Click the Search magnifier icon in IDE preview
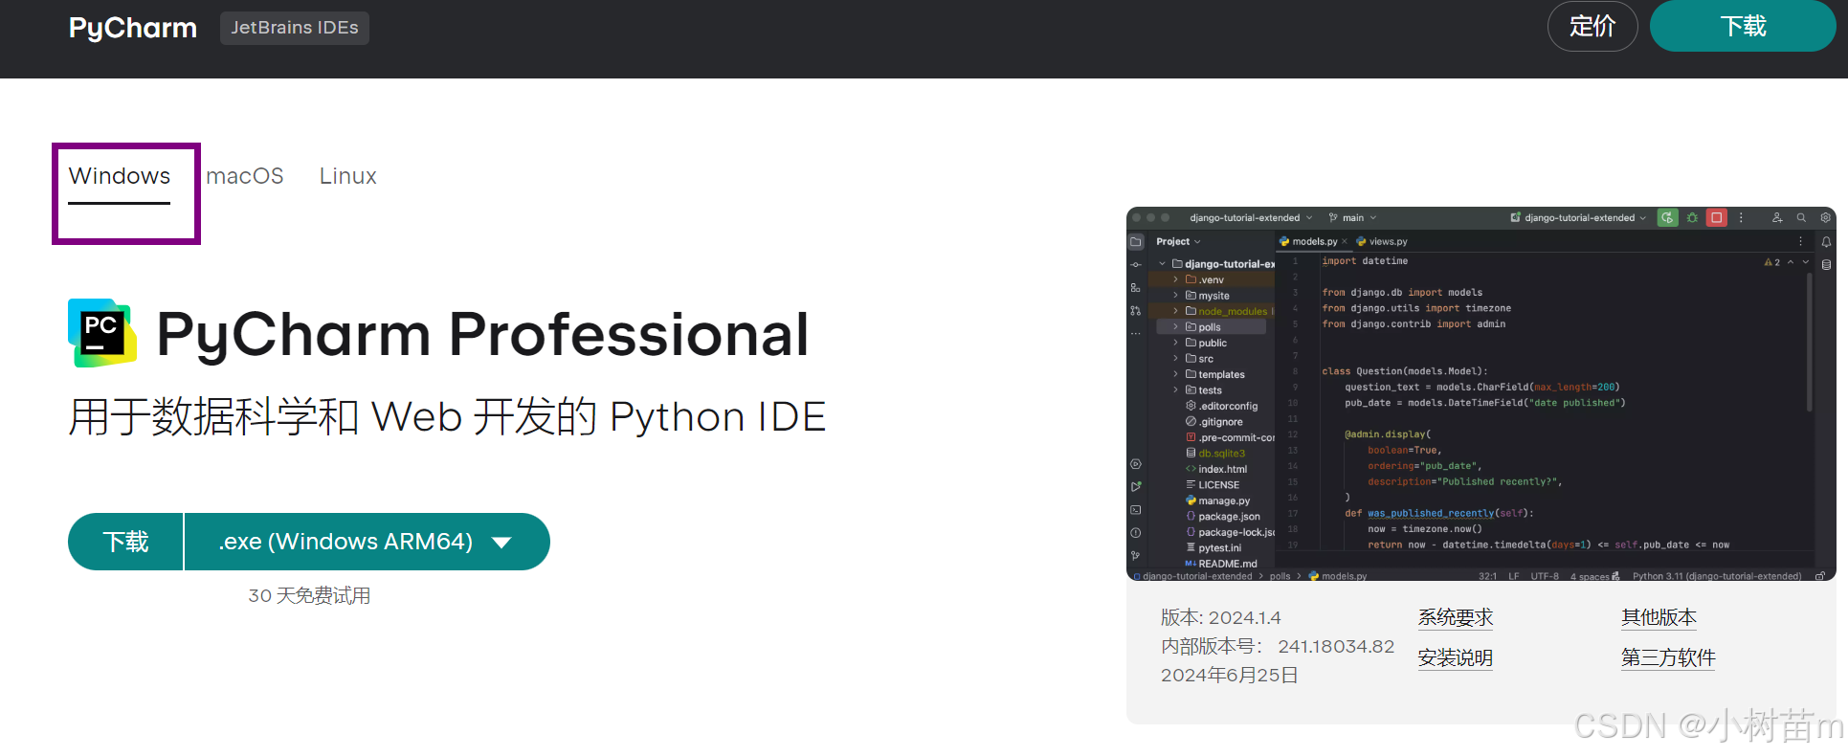Screen dimensions: 1848x756 (1801, 218)
